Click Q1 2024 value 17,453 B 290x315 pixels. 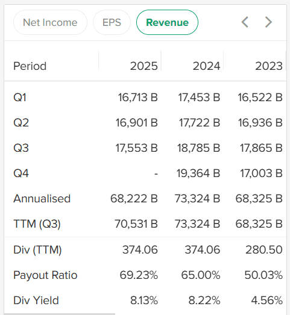[199, 98]
